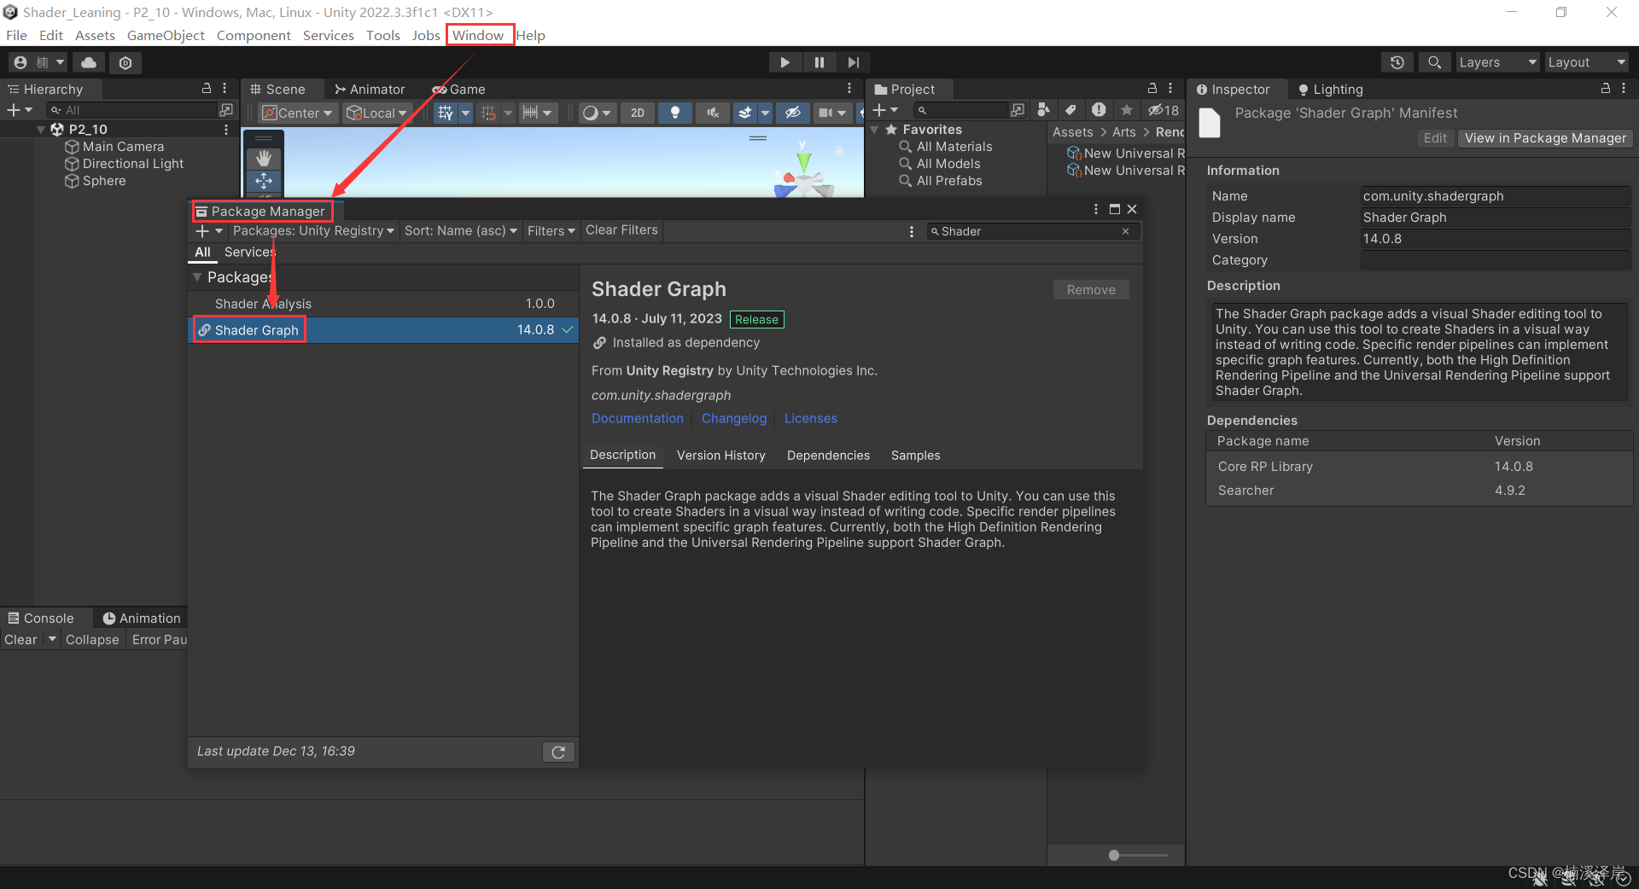
Task: Open the Window menu
Action: coord(478,35)
